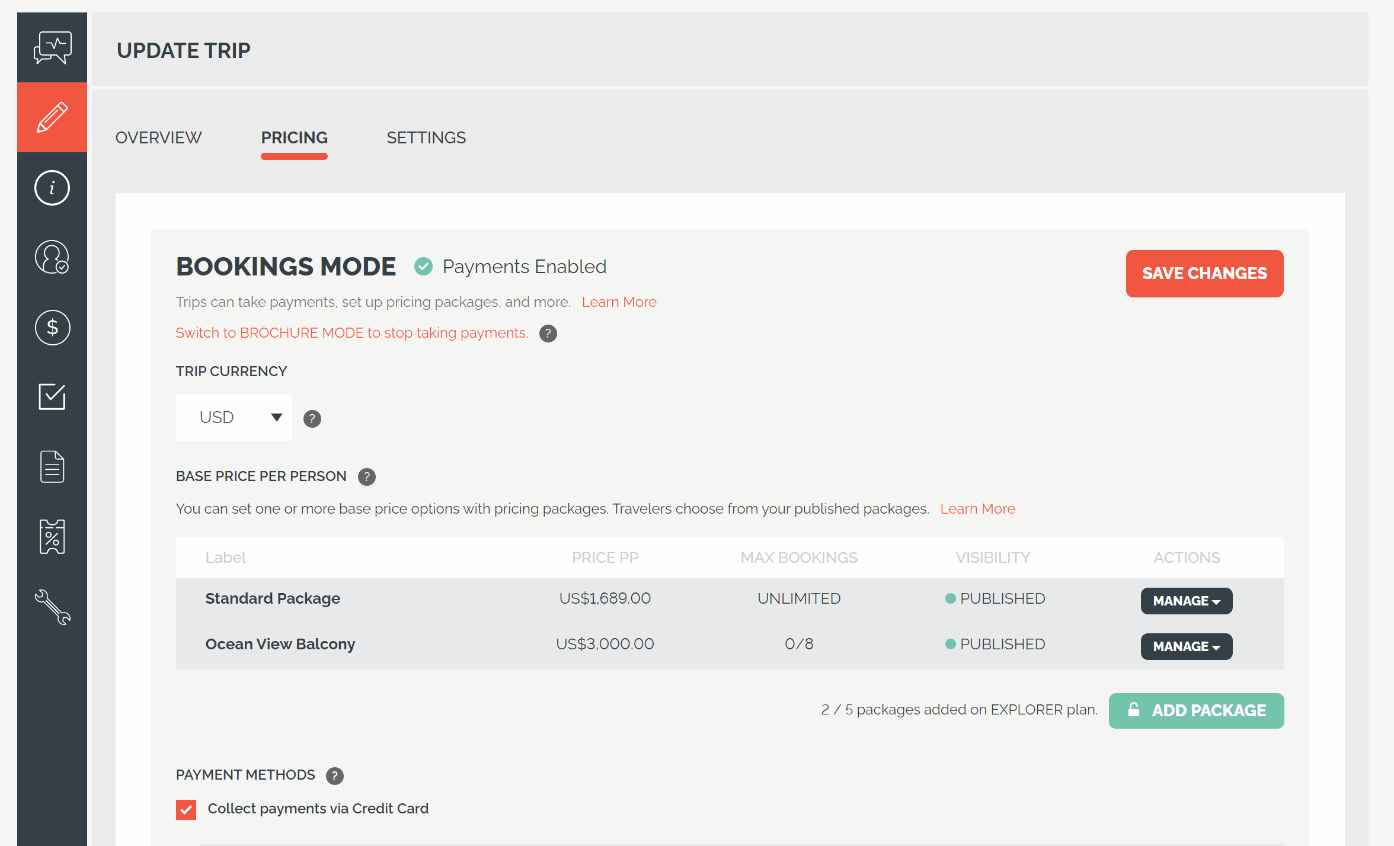This screenshot has height=846, width=1394.
Task: Switch to the OVERVIEW tab
Action: (x=158, y=139)
